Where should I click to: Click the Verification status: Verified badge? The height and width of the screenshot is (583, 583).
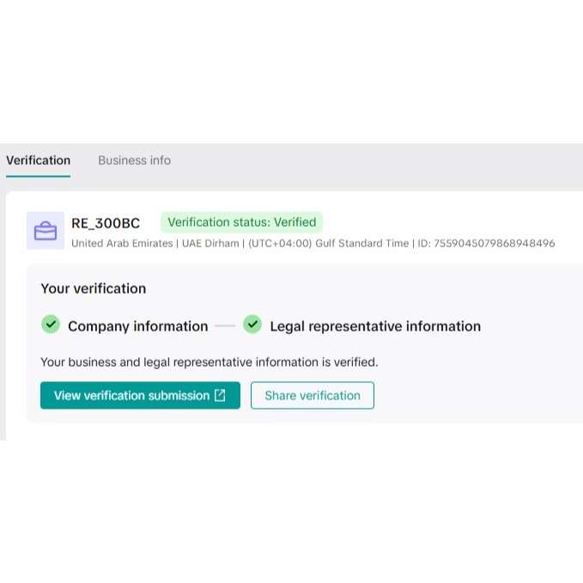(x=242, y=222)
